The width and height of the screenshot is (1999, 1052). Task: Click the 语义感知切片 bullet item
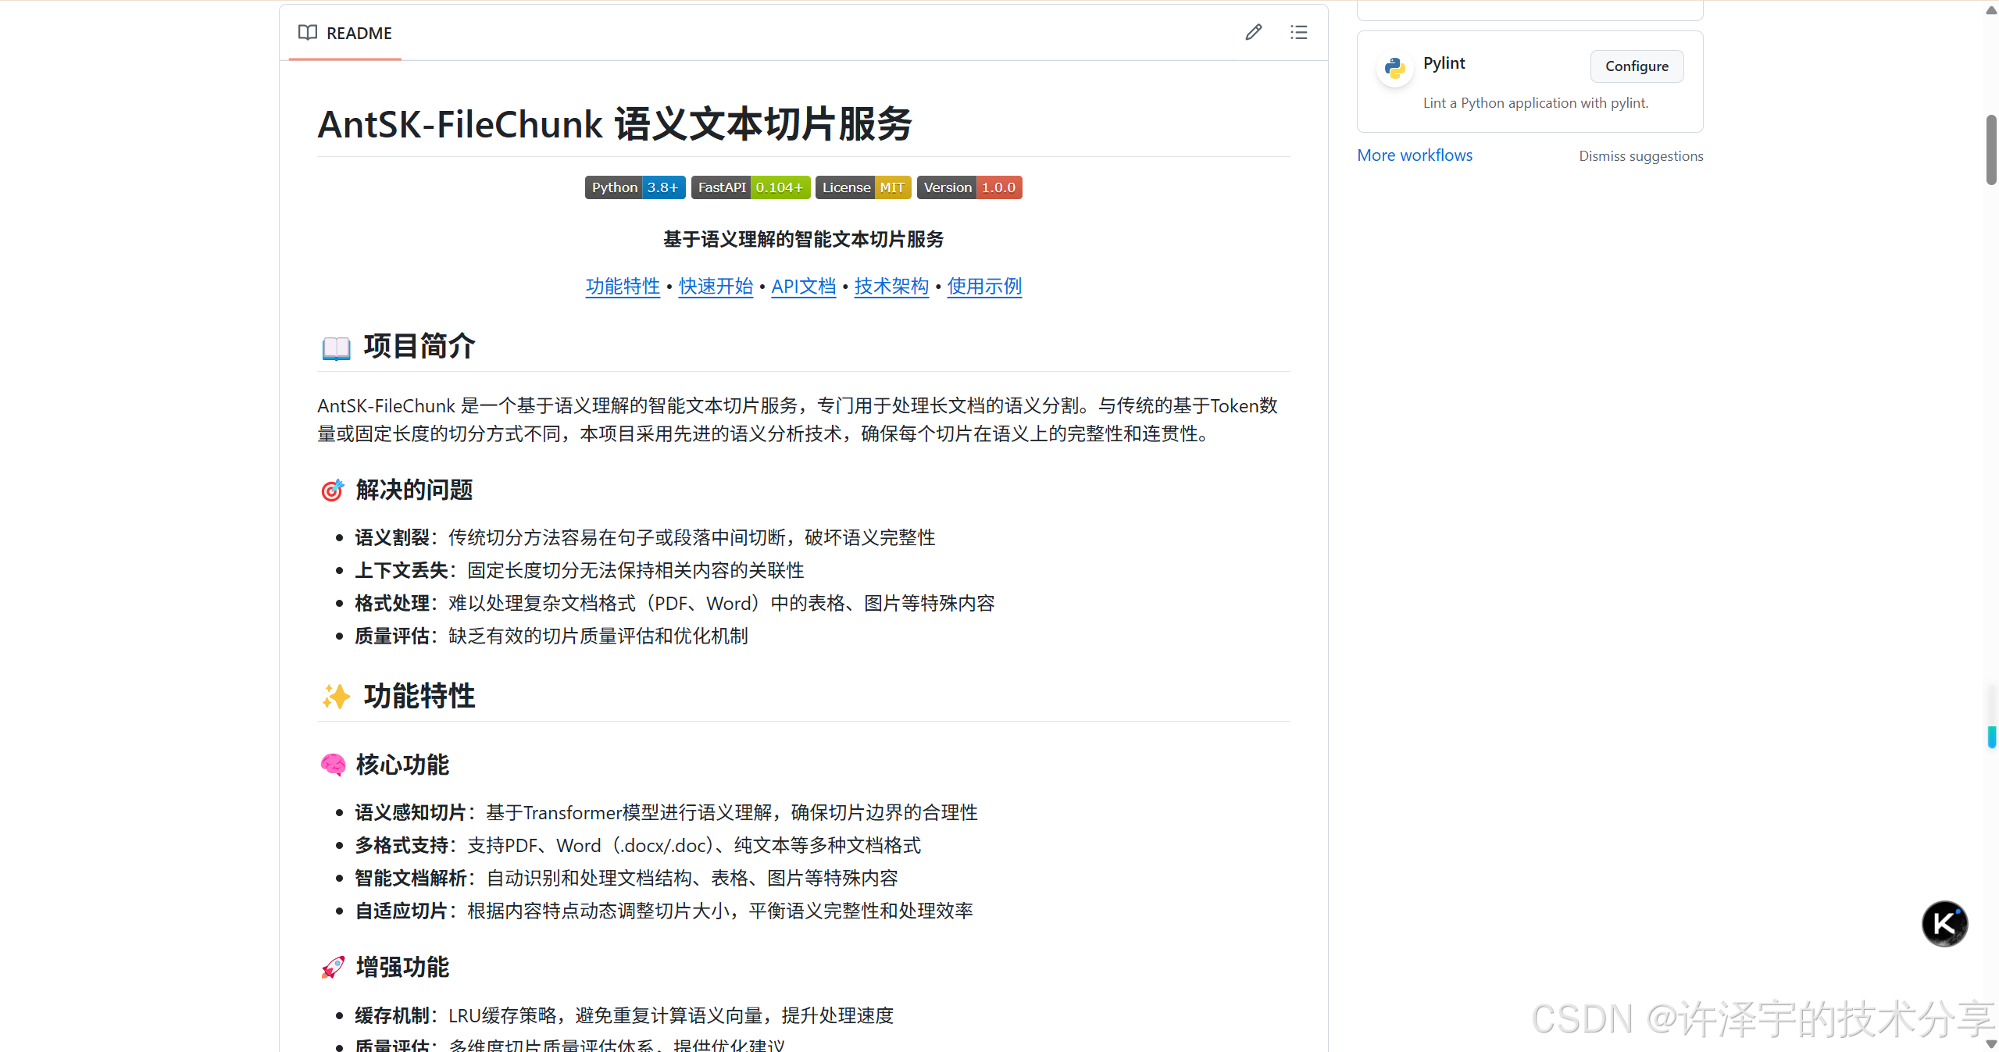[666, 812]
